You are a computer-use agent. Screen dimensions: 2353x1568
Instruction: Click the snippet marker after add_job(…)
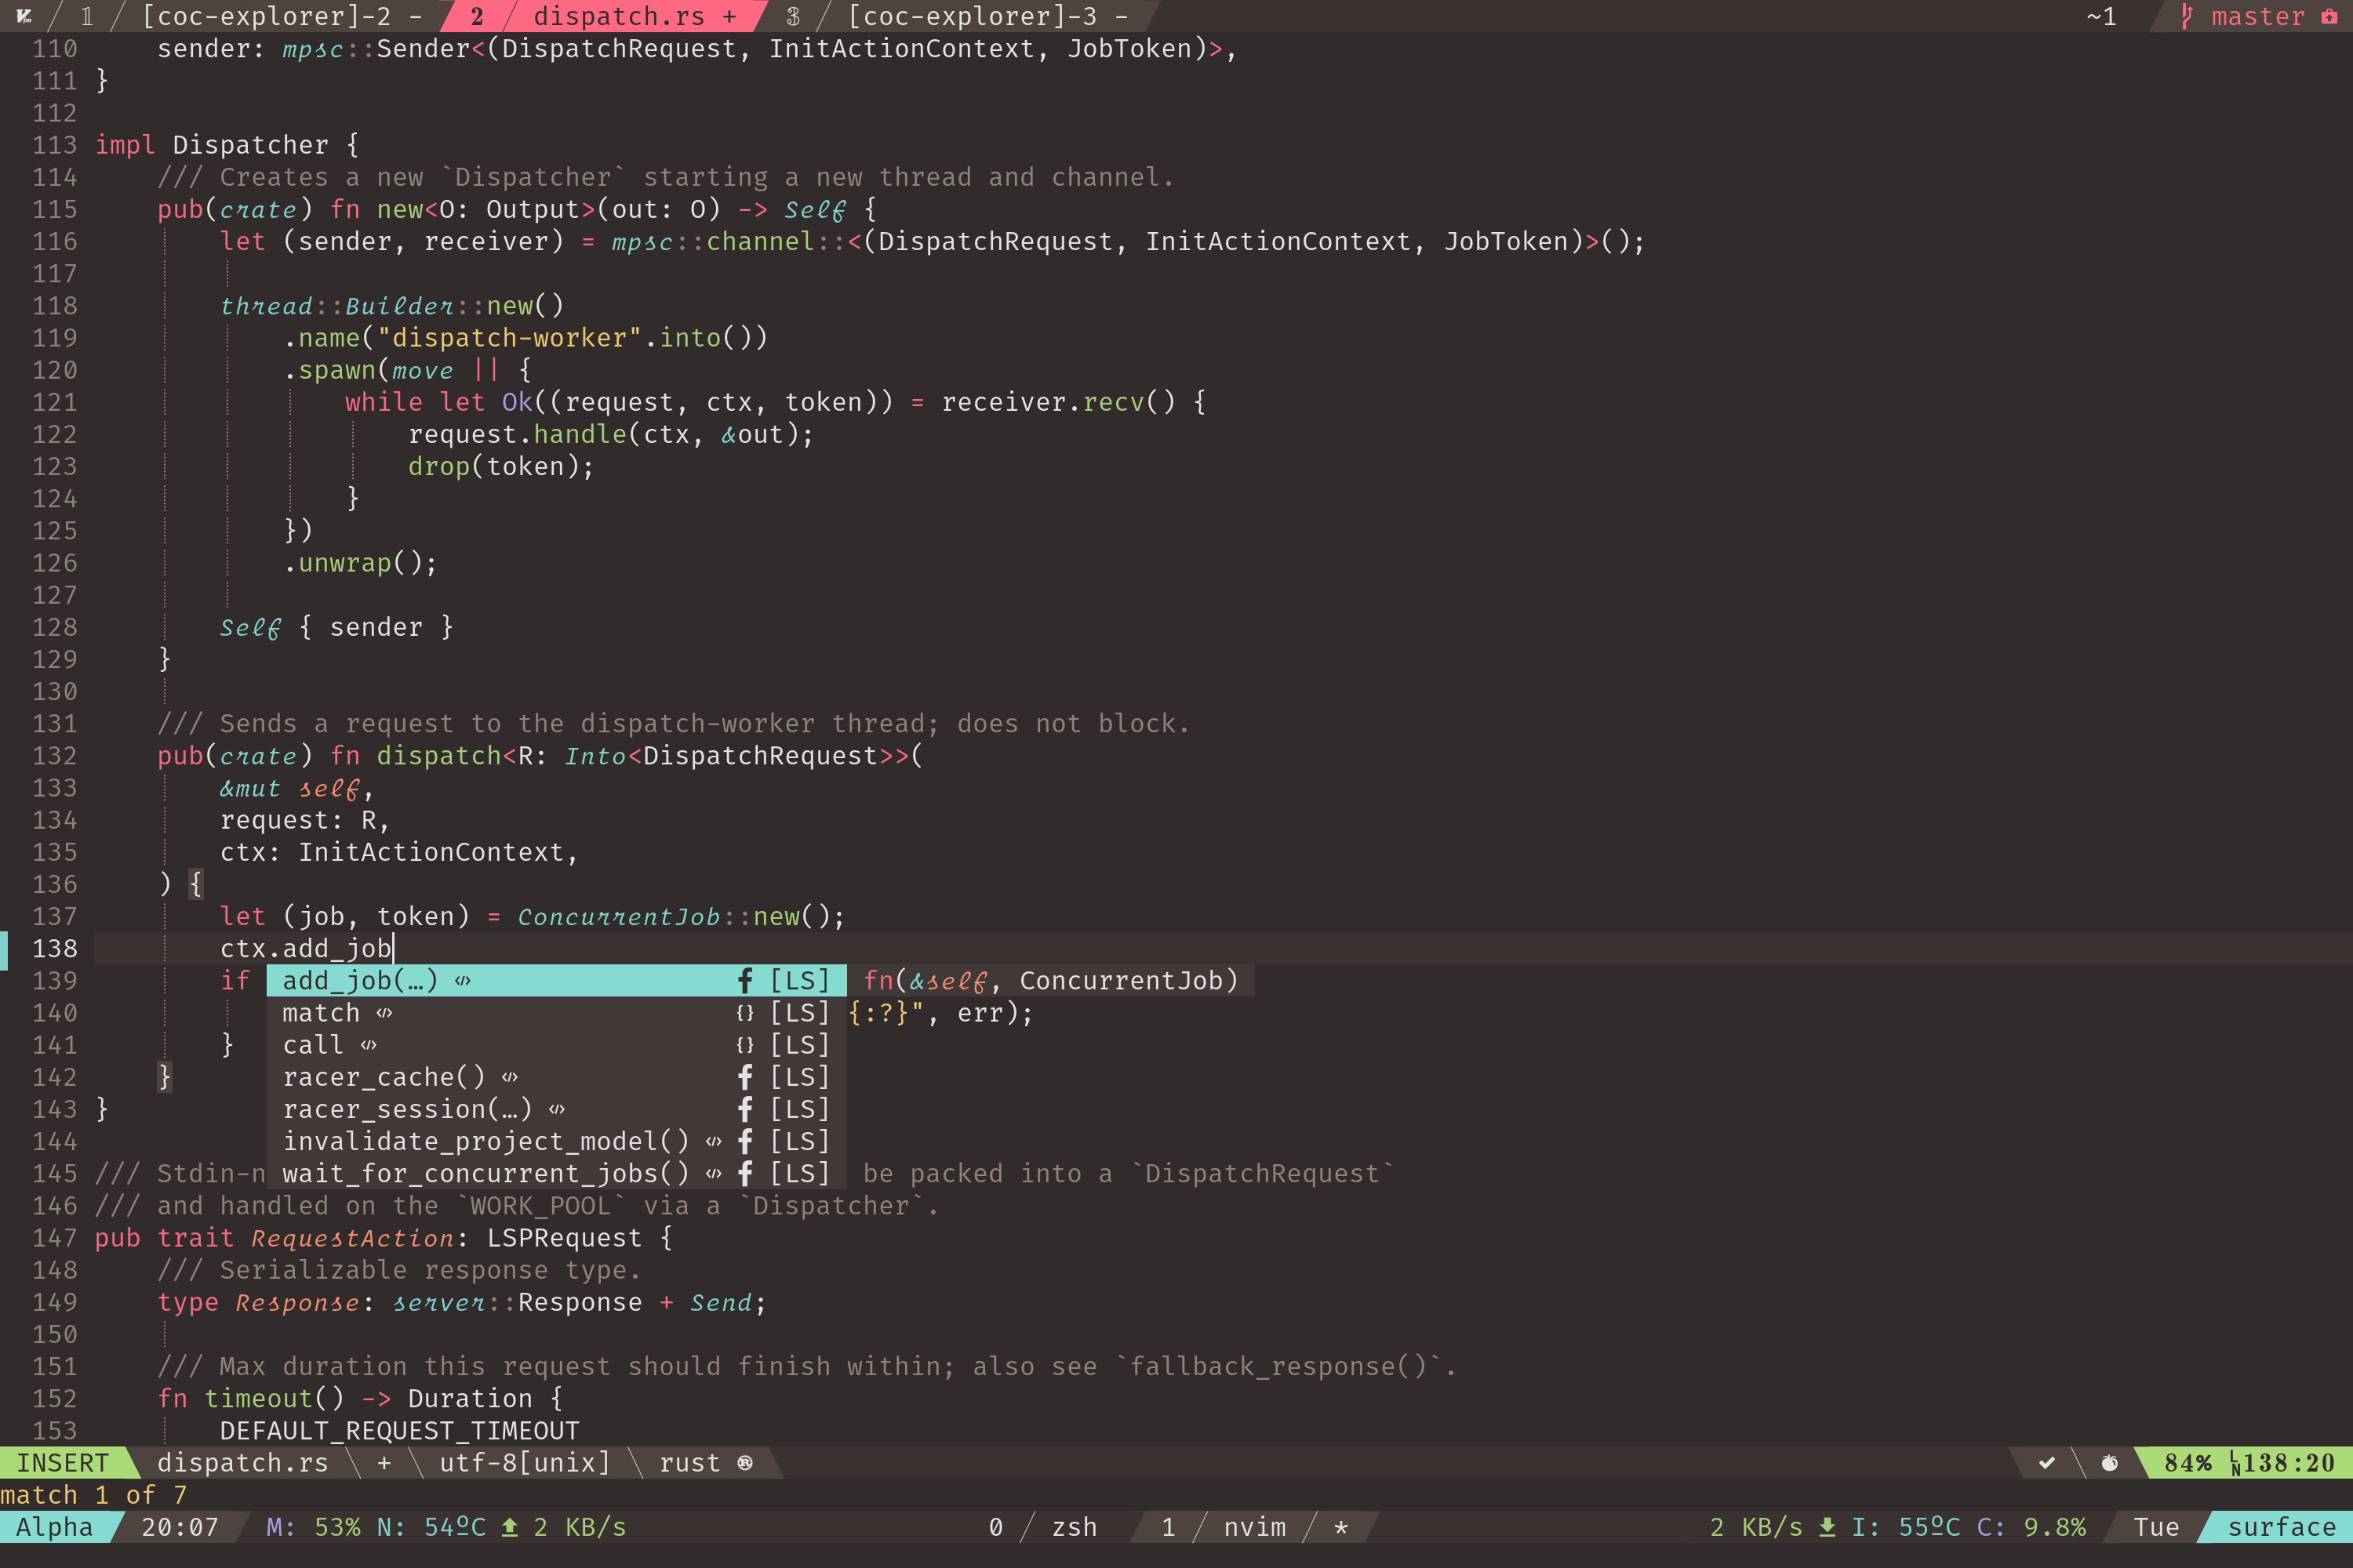click(x=462, y=981)
